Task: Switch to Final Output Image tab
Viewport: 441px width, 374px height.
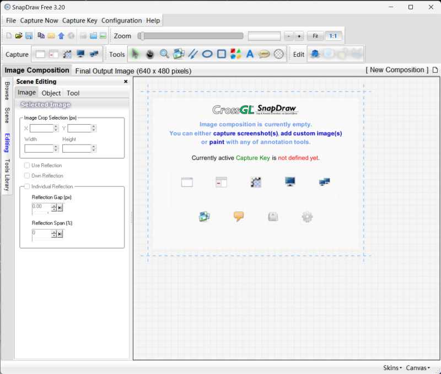Action: click(x=133, y=71)
